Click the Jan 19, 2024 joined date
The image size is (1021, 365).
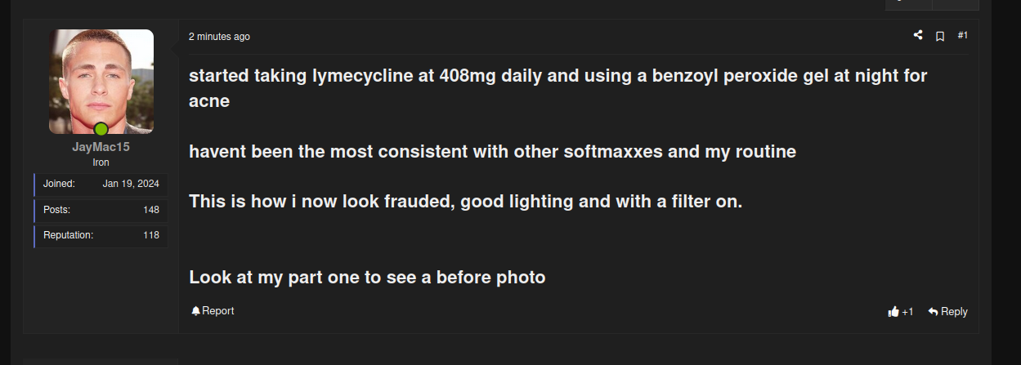pos(131,184)
